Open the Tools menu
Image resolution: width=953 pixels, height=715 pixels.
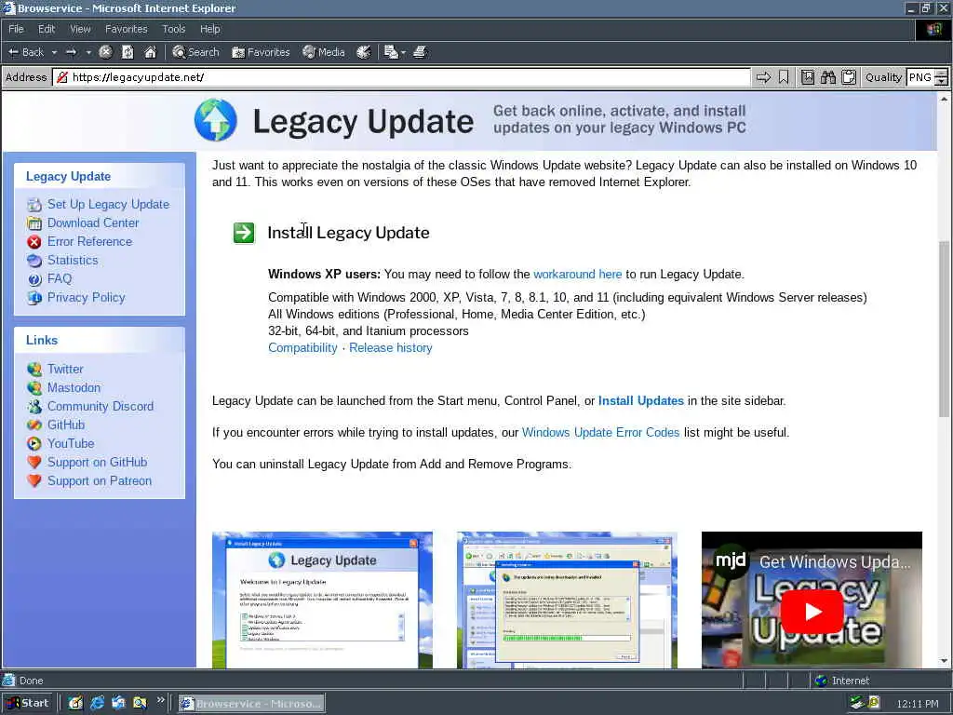173,29
